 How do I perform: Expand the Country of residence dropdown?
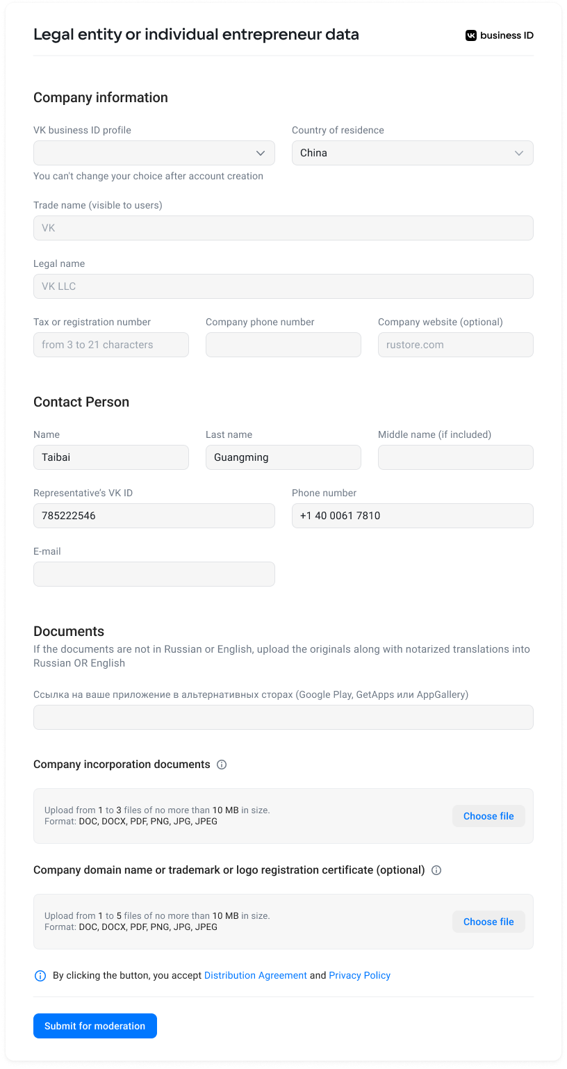tap(413, 153)
